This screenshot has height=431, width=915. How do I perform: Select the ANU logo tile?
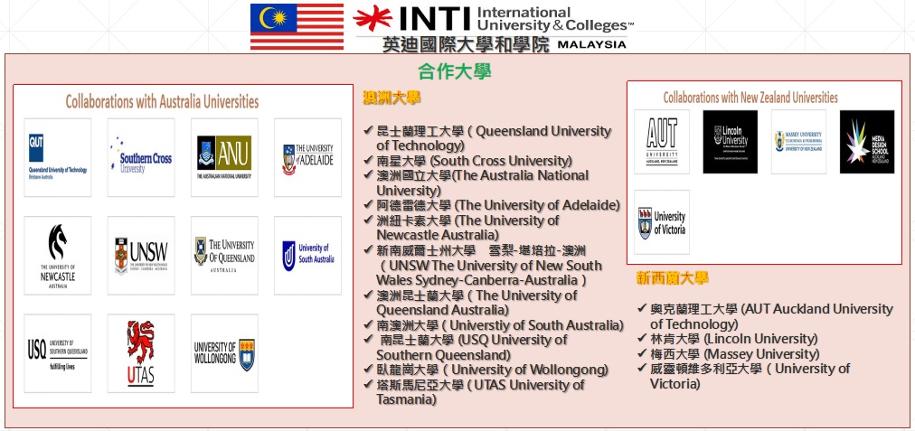(x=224, y=157)
